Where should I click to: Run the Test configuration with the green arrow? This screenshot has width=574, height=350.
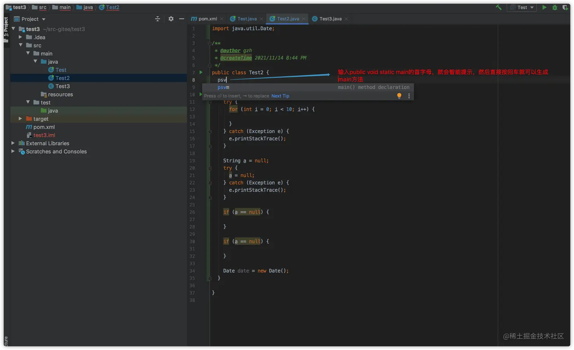tap(544, 7)
